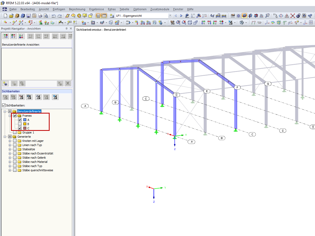
Task: Click the grid axis label G in viewport
Action: pos(267,84)
